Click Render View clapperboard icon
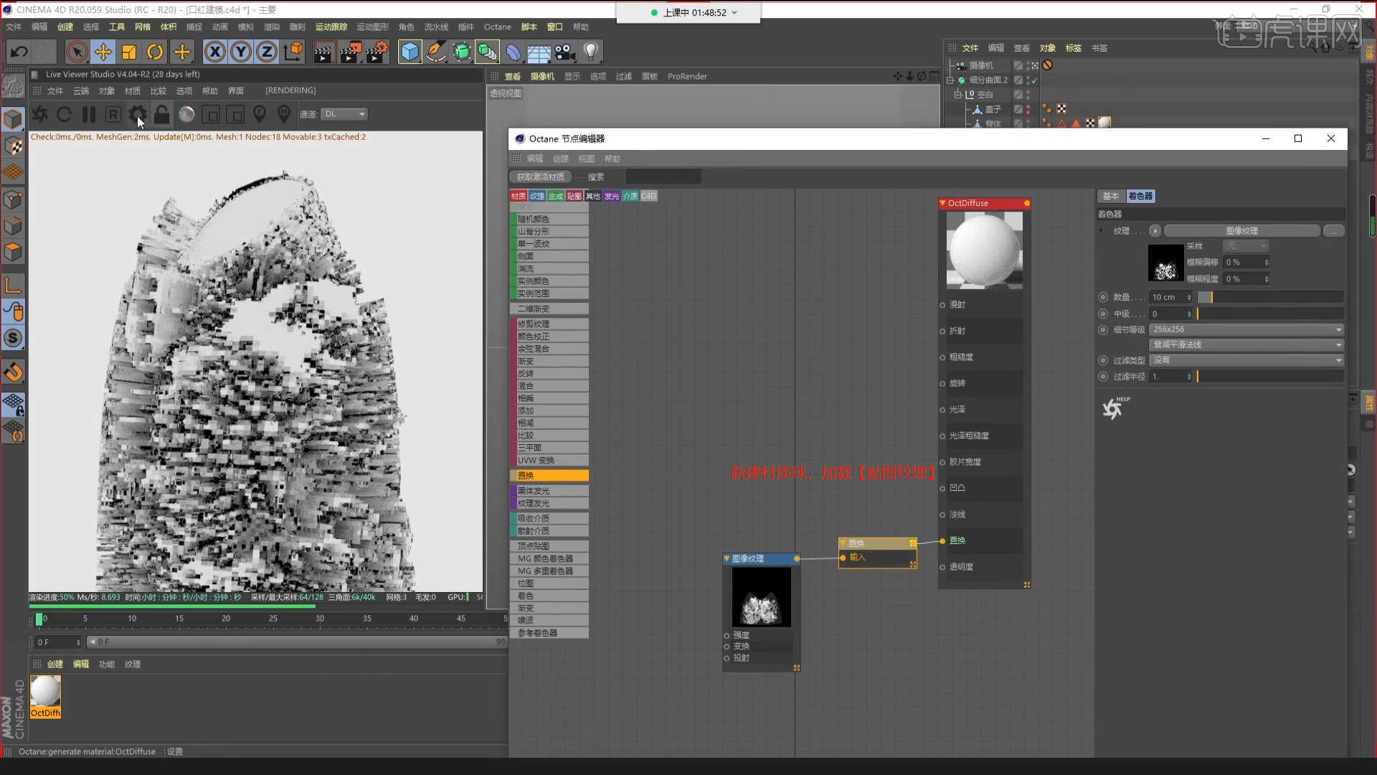Screen dimensions: 1377x775 tap(323, 52)
